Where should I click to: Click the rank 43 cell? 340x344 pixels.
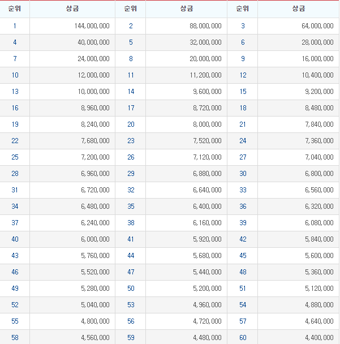(x=15, y=256)
